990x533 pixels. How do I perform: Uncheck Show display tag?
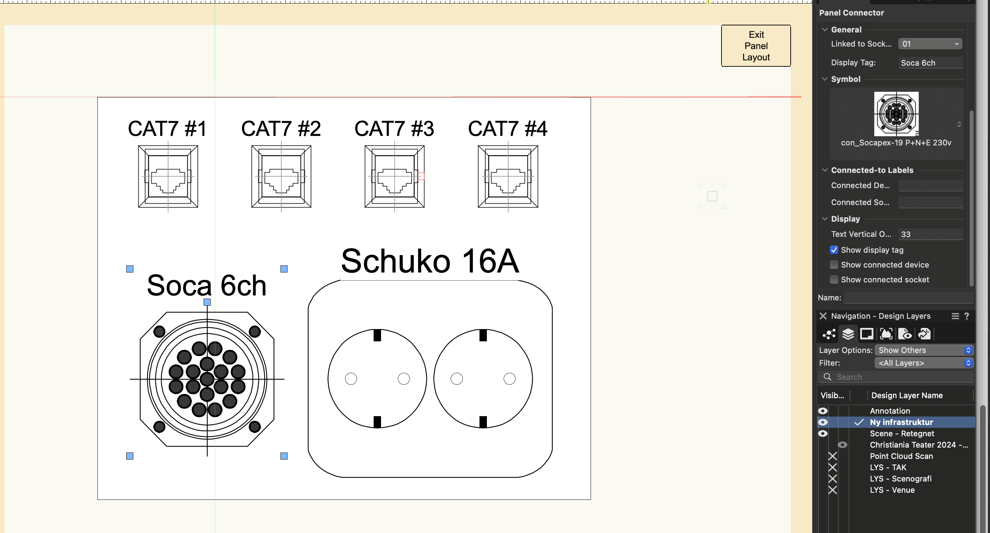pyautogui.click(x=834, y=250)
